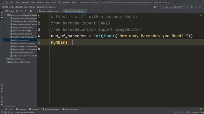This screenshot has height=114, width=204.
Task: Toggle the Structure tool window side tab
Action: click(x=2, y=87)
